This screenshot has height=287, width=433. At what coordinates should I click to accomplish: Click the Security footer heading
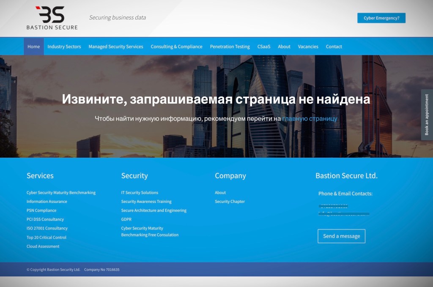coord(134,176)
